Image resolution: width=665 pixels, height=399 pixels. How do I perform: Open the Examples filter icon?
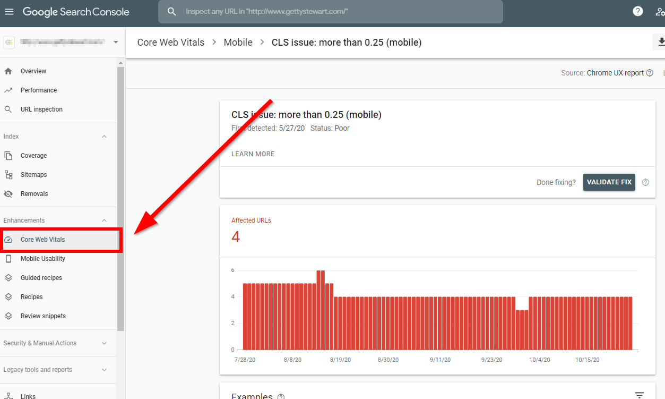(640, 395)
